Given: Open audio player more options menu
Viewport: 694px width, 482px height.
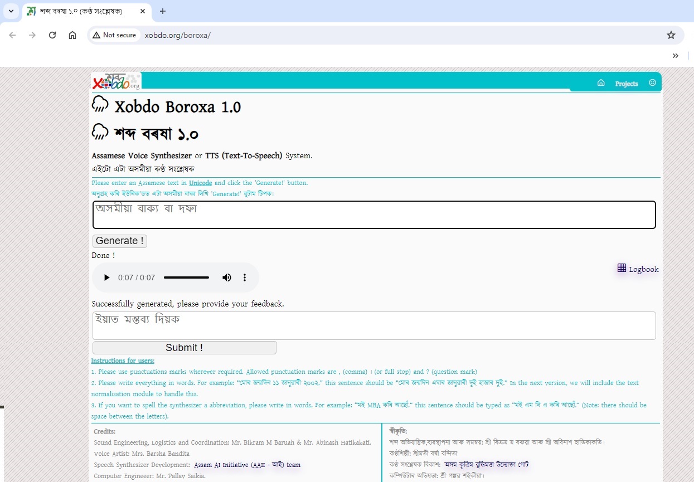Looking at the screenshot, I should point(244,277).
